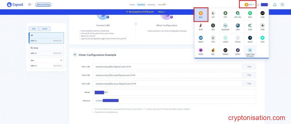This screenshot has width=291, height=124.
Task: Expand the language globe dropdown
Action: (30, 5)
